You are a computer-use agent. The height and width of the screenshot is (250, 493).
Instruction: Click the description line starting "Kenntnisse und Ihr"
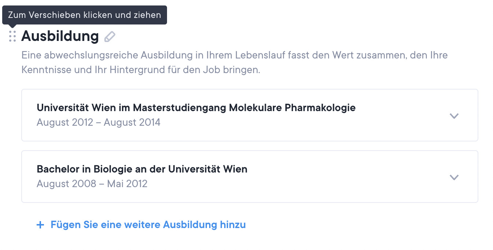141,70
